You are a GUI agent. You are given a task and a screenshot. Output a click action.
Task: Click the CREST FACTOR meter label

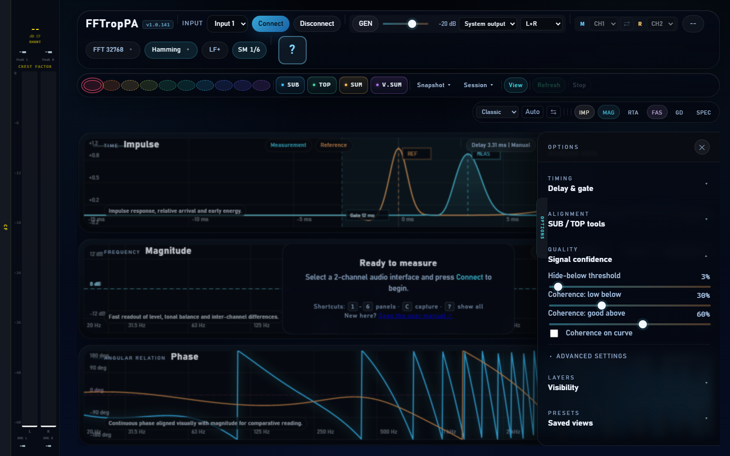[35, 66]
